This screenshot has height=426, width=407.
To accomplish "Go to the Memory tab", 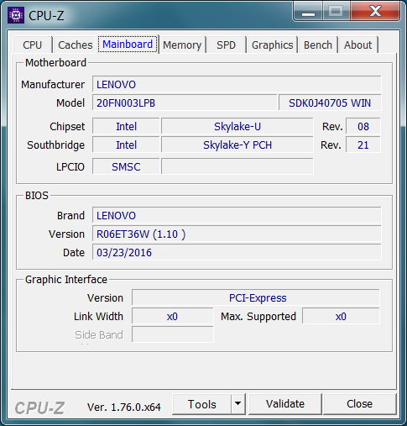I will click(x=182, y=45).
